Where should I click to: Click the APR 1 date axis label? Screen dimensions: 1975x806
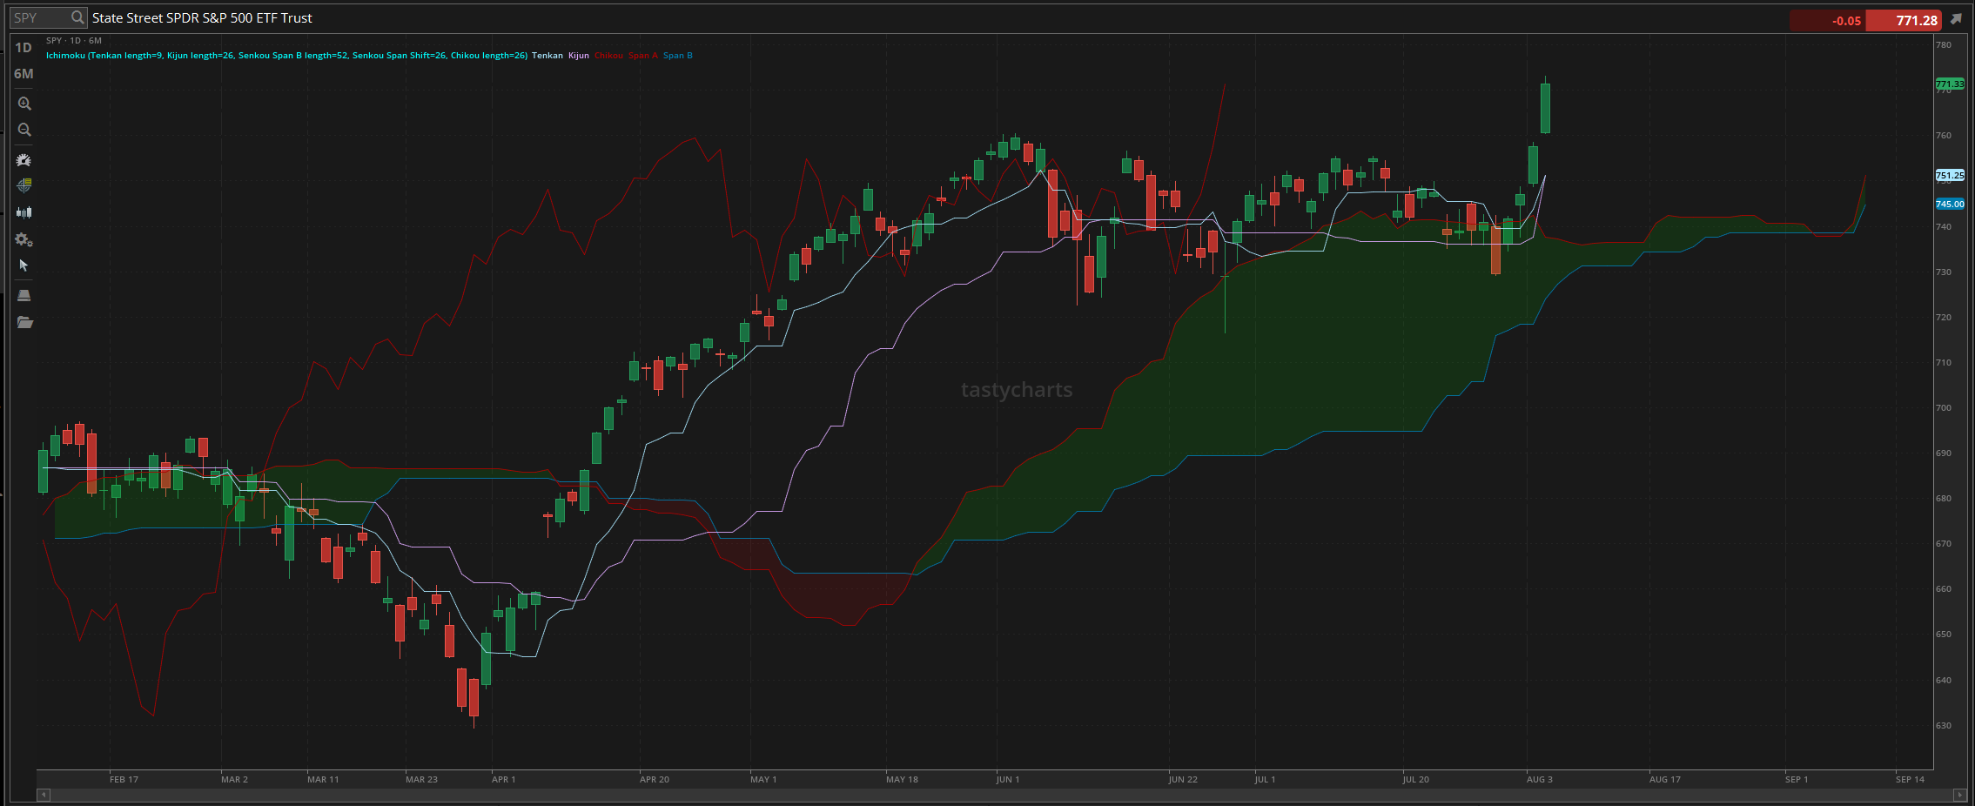(503, 780)
